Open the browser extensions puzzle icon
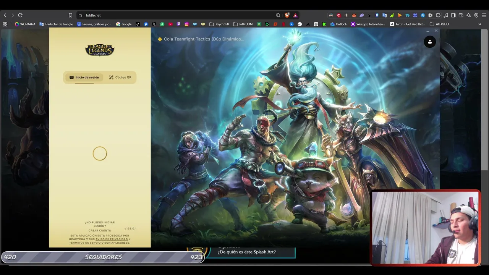The image size is (489, 275). [x=438, y=15]
